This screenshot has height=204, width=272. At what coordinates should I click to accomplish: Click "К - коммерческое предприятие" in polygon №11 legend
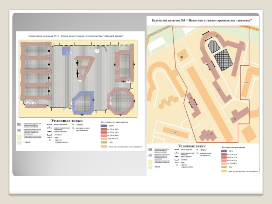coord(81,129)
